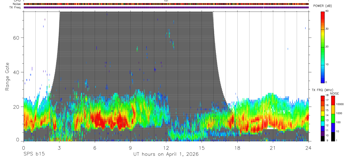
Task: Click the 10 MHz purple swatch in TX FRQ legend
Action: pyautogui.click(x=323, y=133)
